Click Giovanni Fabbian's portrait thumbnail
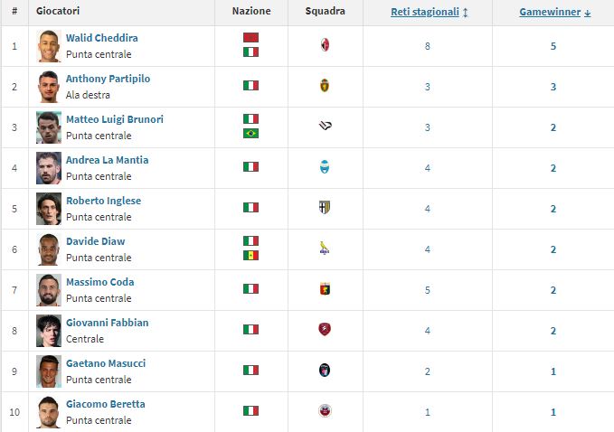The image size is (614, 432). [49, 331]
